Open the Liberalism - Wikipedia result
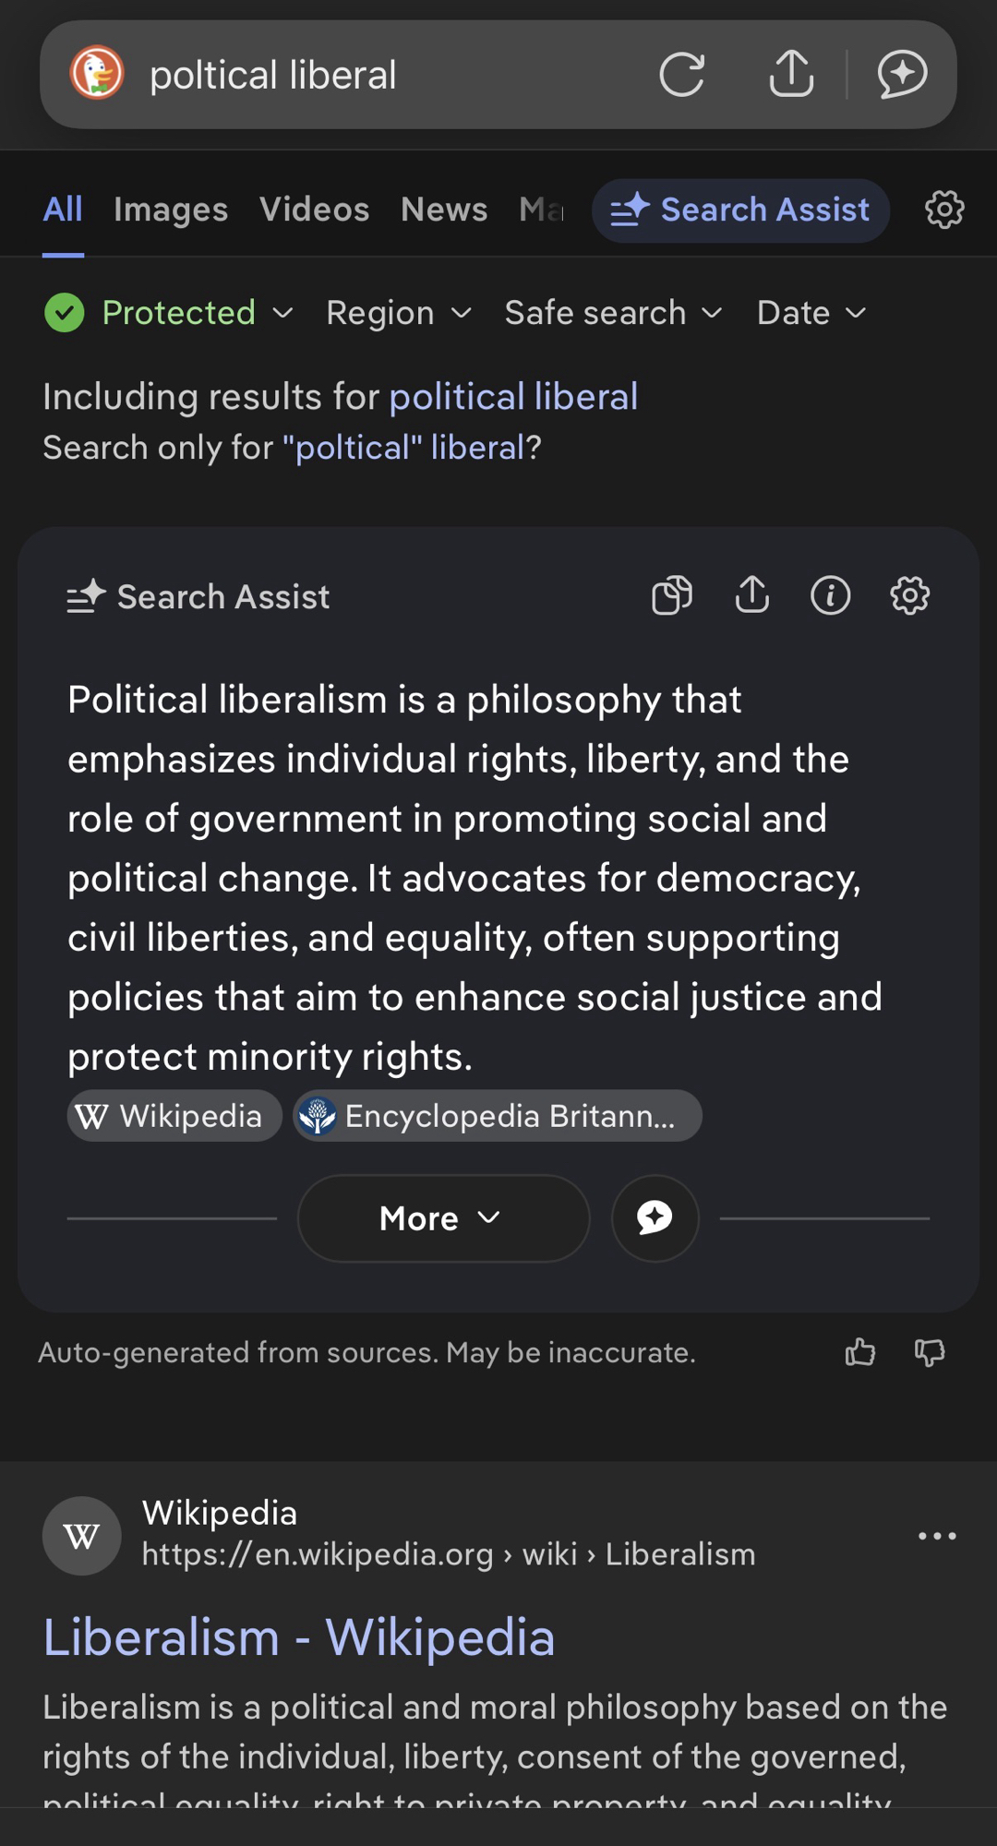This screenshot has width=997, height=1846. (299, 1638)
